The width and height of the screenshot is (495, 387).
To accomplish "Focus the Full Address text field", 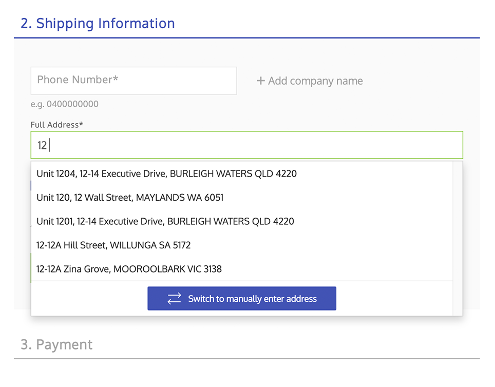I will pos(246,145).
